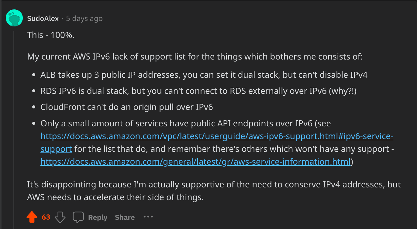Image resolution: width=417 pixels, height=229 pixels.
Task: Click the 'Only a small amount of services' bullet text
Action: 217,142
